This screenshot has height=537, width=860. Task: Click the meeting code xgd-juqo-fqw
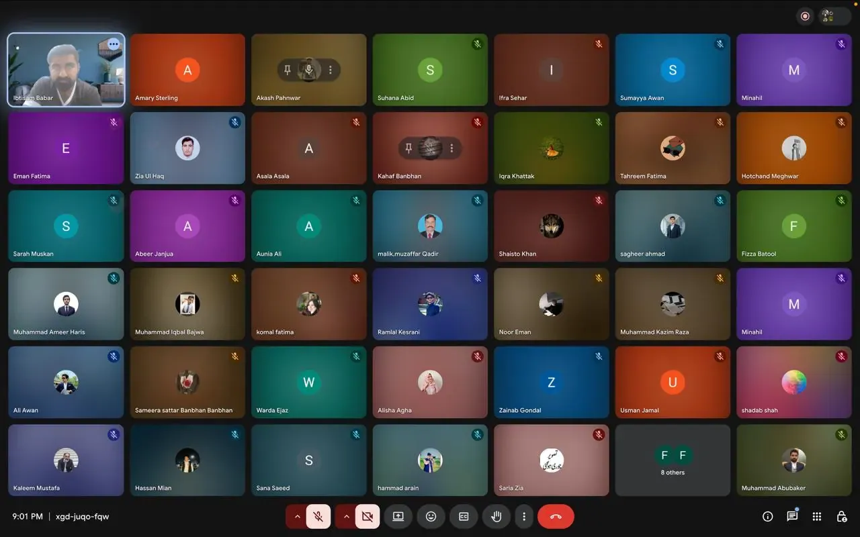coord(82,517)
